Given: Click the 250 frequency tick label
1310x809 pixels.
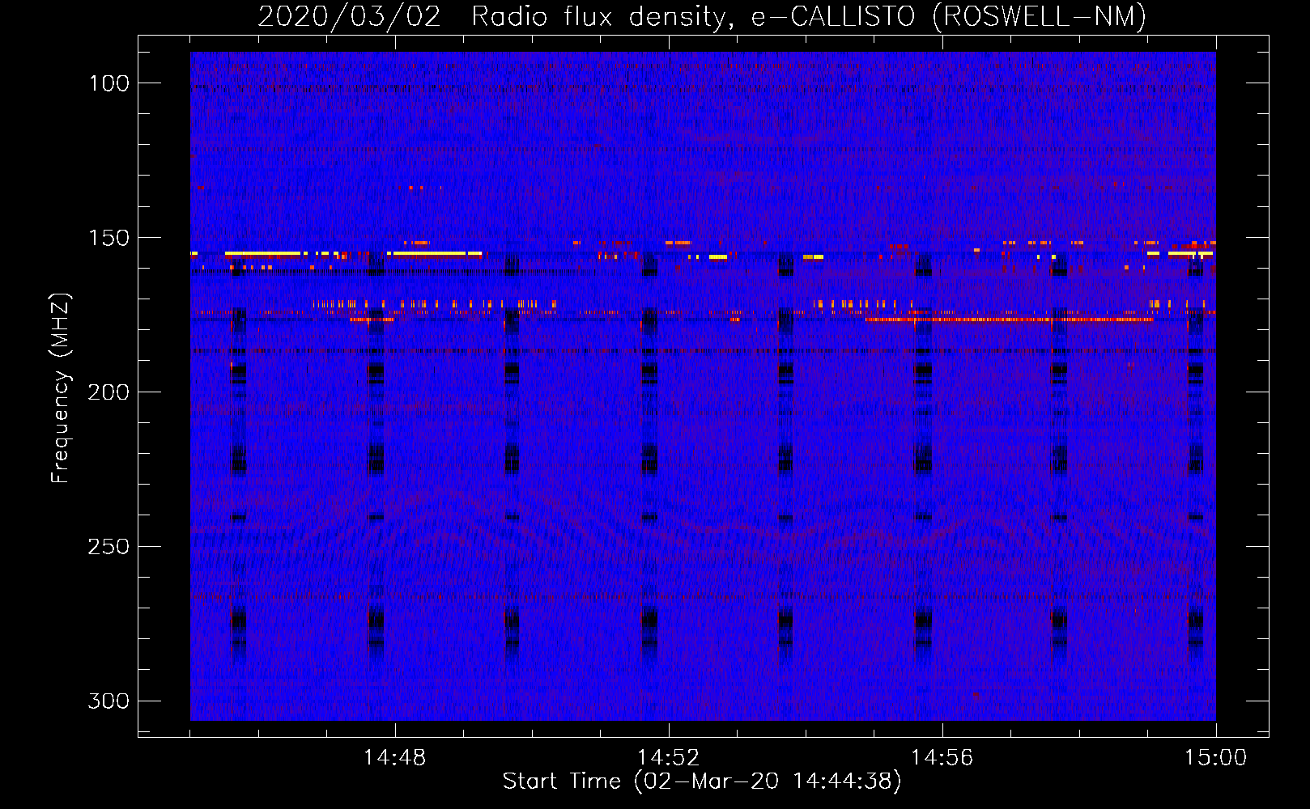Looking at the screenshot, I should 108,547.
